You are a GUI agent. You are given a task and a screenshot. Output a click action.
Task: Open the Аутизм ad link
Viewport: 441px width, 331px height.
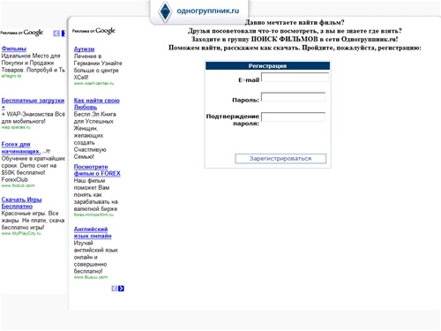tap(84, 49)
